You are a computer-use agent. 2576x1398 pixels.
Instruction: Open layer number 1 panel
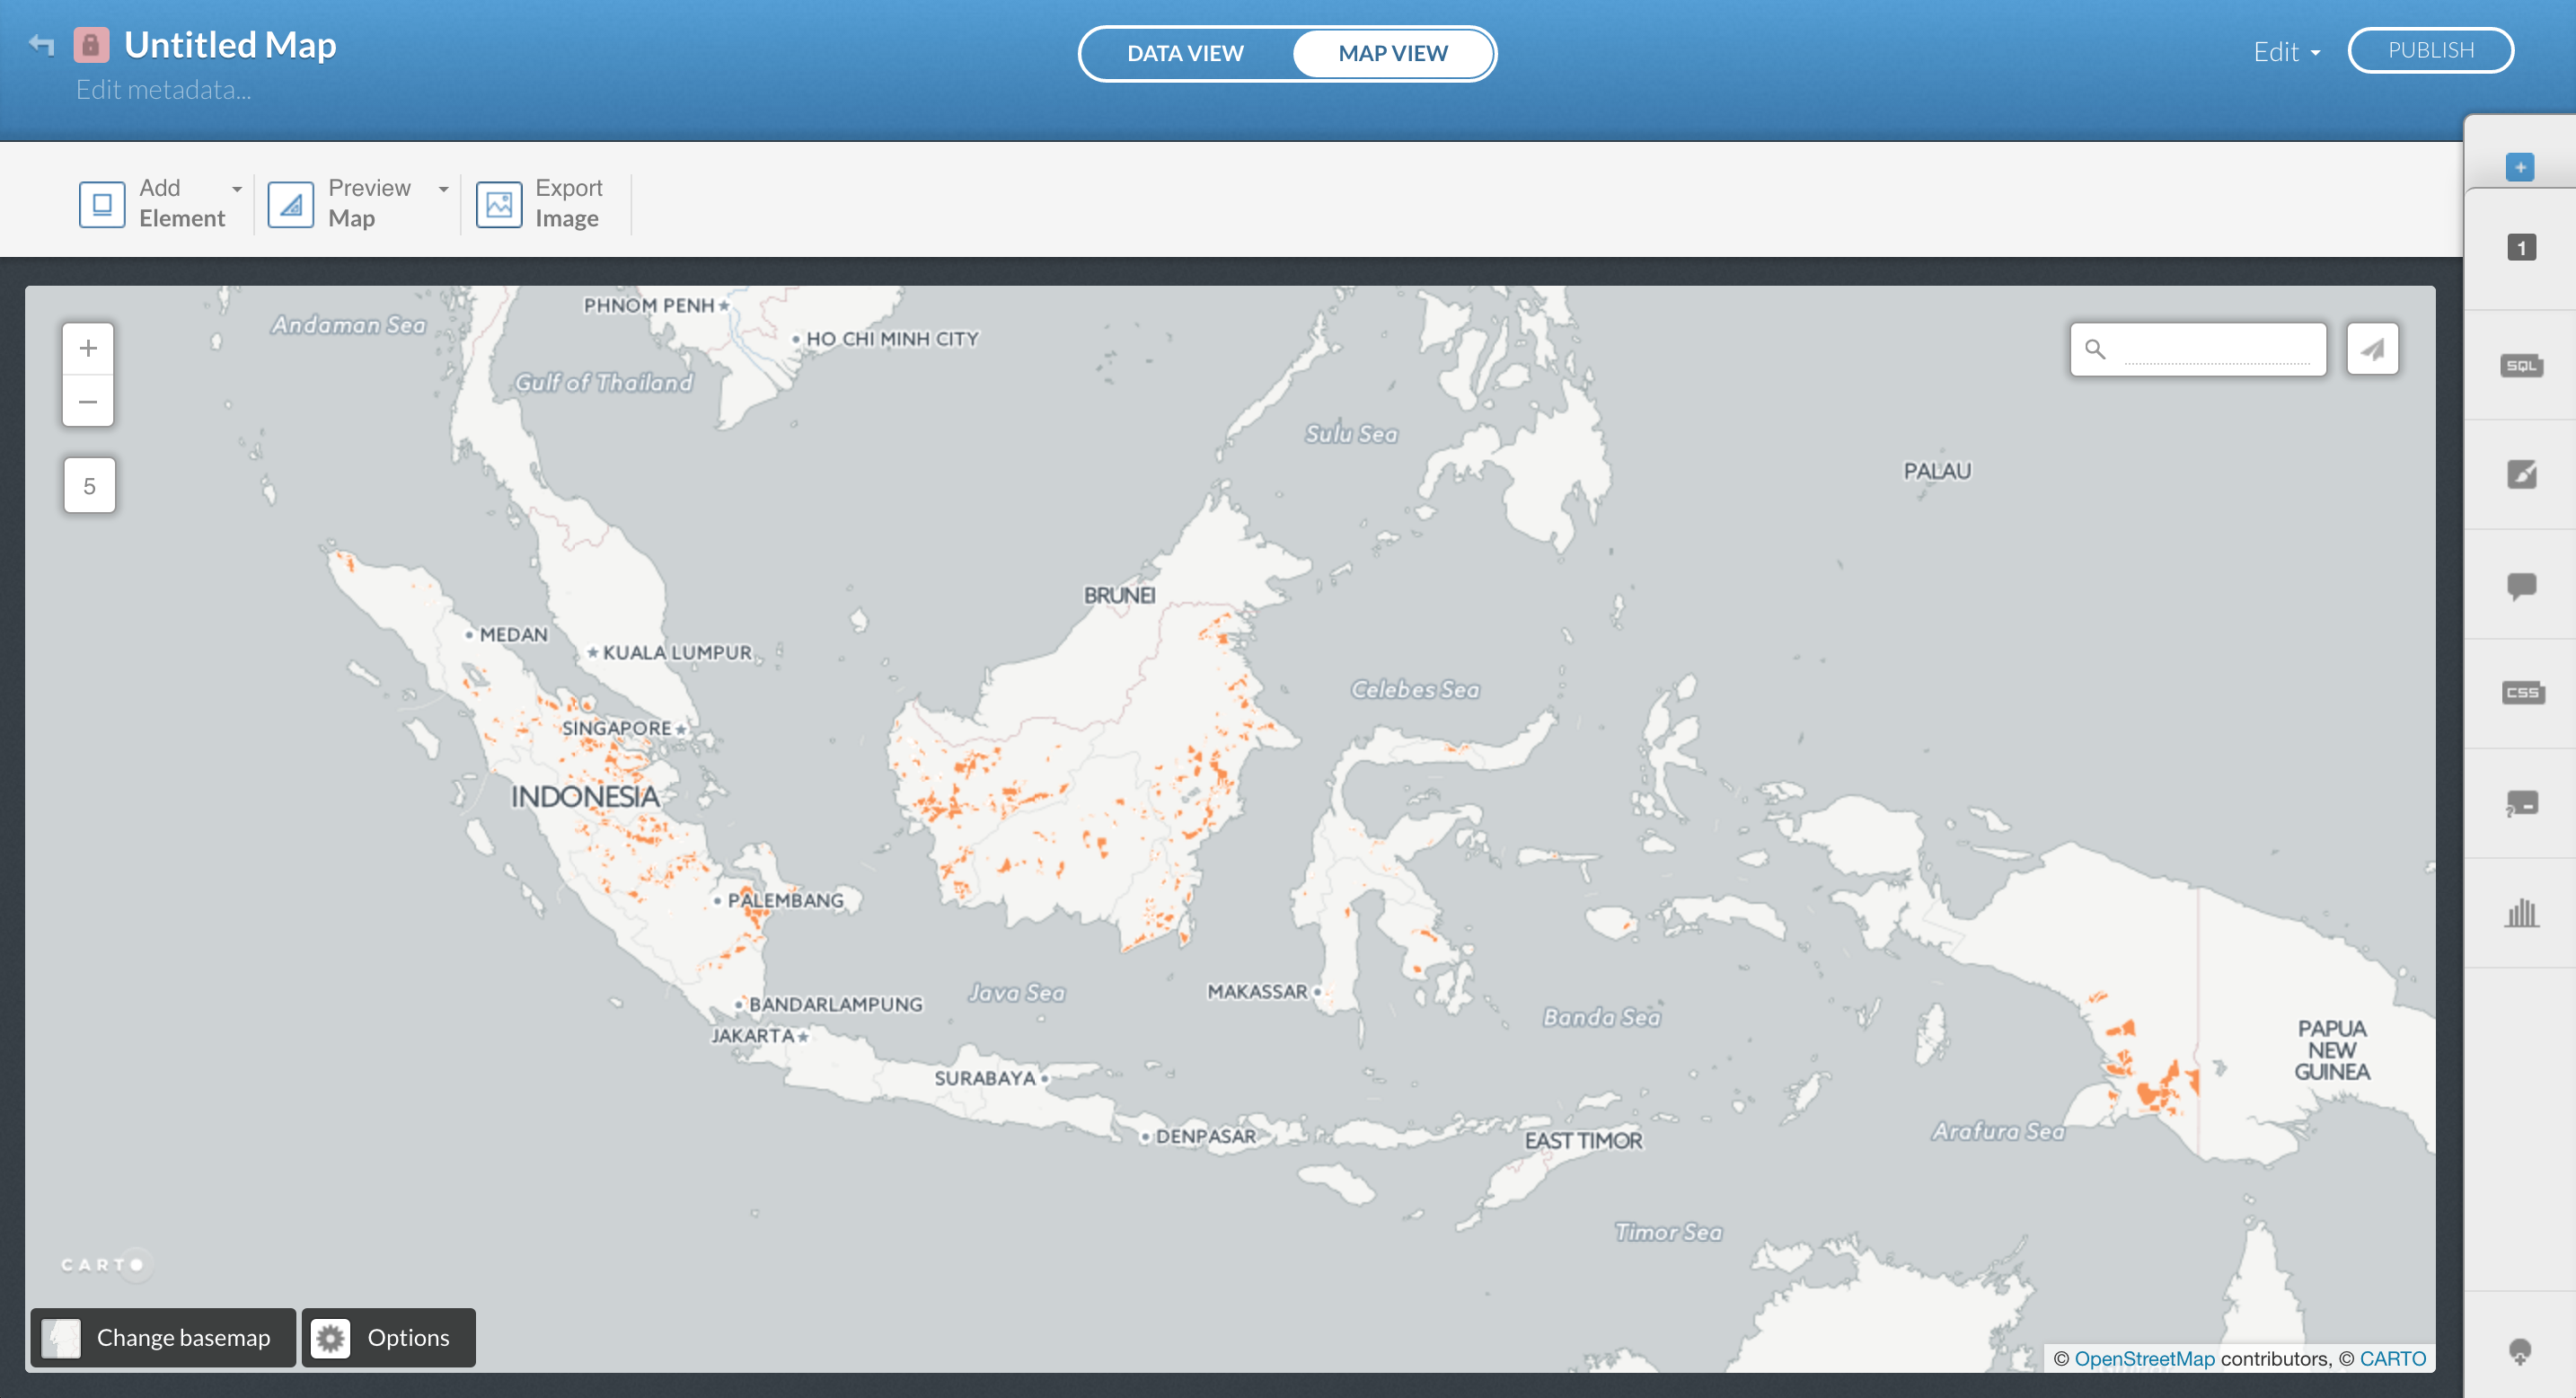(2521, 247)
